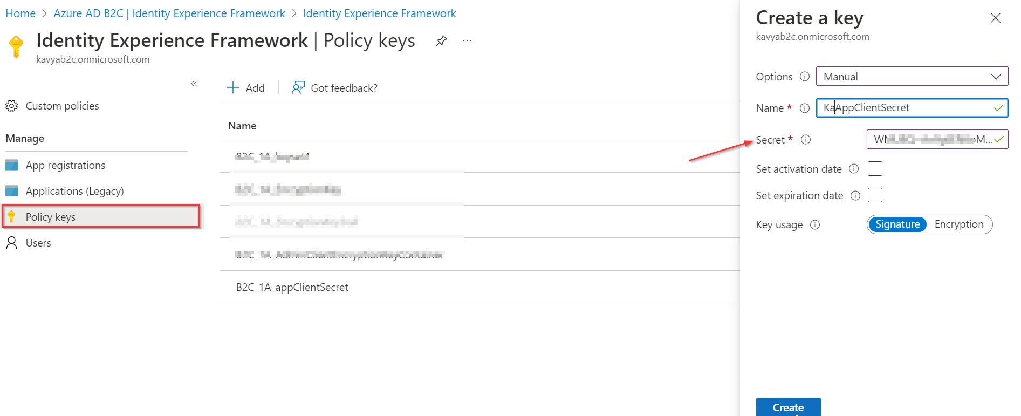Click the Options info icon
1021x416 pixels.
click(805, 77)
